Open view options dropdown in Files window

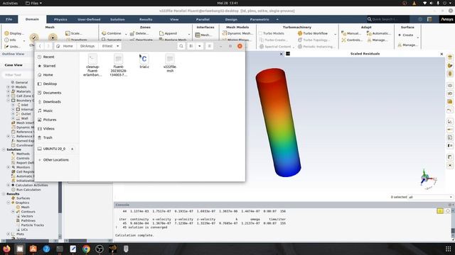point(199,46)
